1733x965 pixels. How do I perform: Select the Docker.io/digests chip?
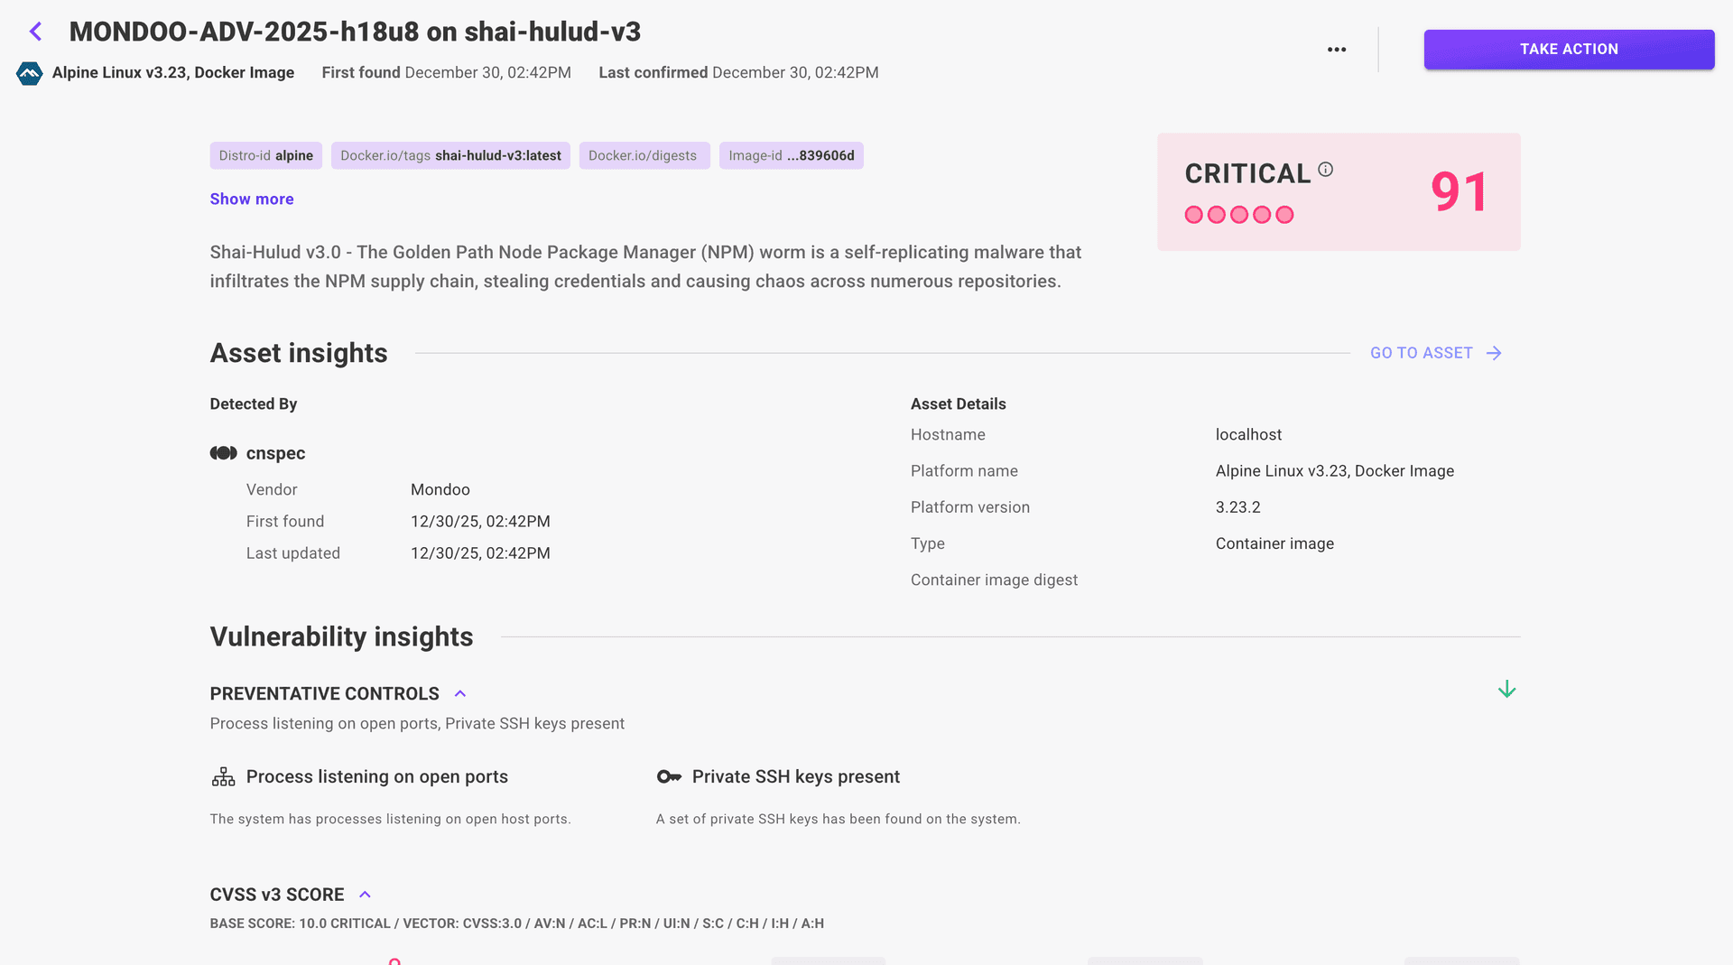pyautogui.click(x=644, y=155)
